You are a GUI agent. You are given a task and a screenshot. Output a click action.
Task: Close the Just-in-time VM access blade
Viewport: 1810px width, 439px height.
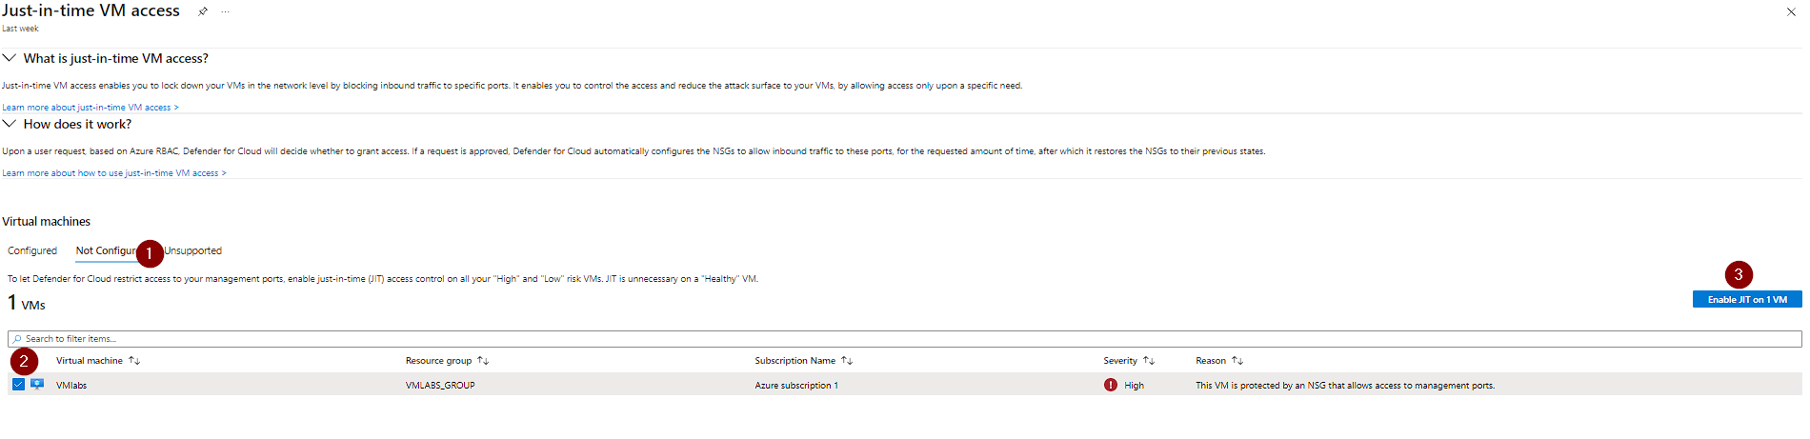(x=1791, y=12)
